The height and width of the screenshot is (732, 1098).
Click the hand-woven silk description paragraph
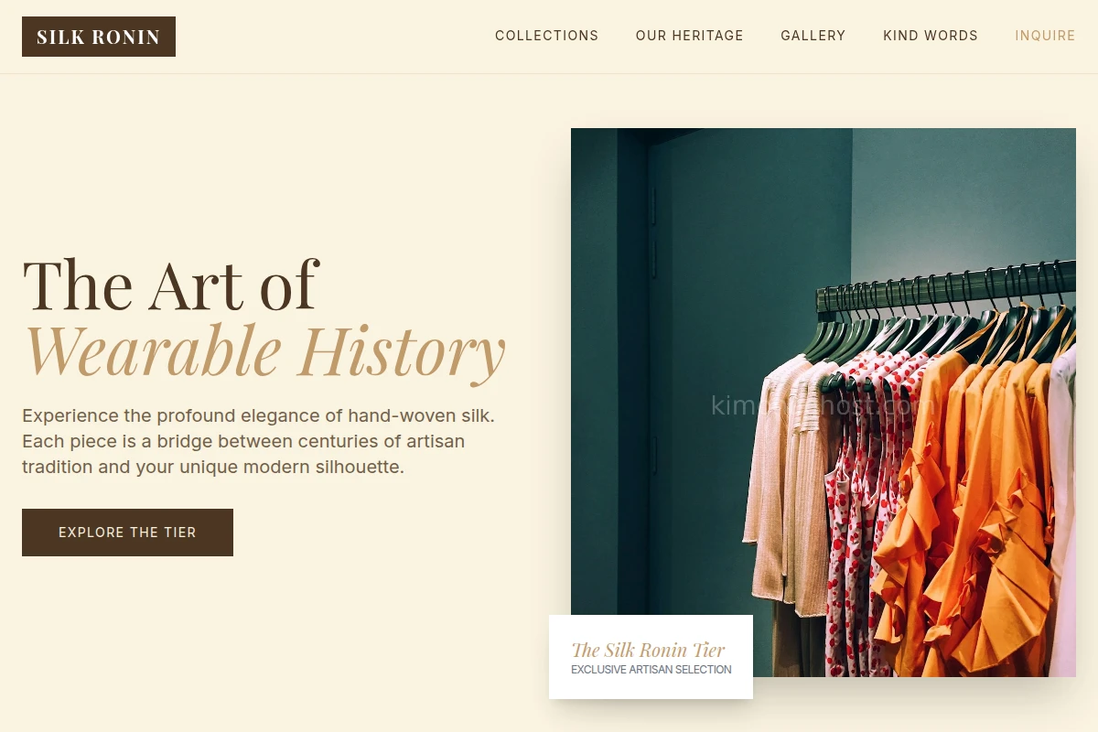[x=259, y=441]
